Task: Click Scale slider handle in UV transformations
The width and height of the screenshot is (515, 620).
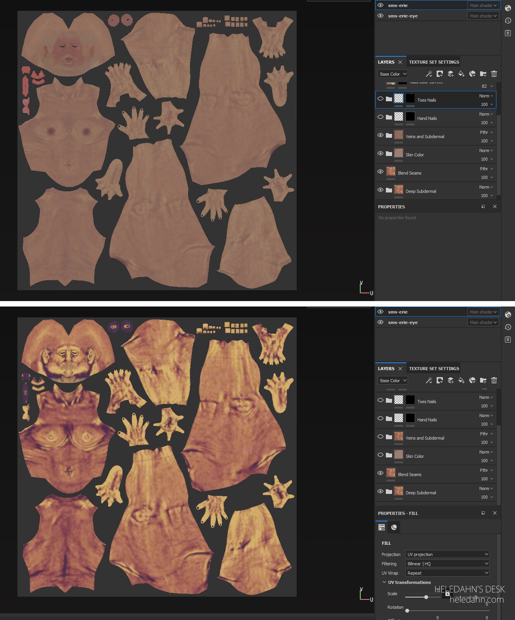Action: click(x=426, y=597)
